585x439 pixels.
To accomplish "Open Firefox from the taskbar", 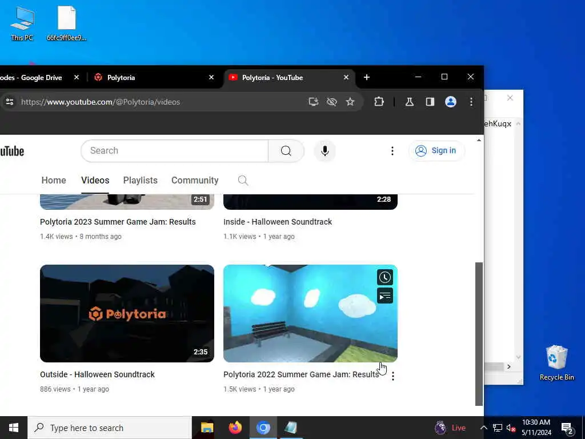I will [x=235, y=428].
